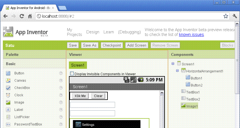Click the Blocks editor button
The width and height of the screenshot is (240, 128).
pos(227,45)
